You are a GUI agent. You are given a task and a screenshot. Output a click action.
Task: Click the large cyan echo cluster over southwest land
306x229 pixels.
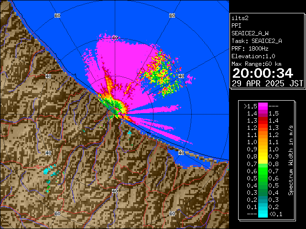(46, 171)
